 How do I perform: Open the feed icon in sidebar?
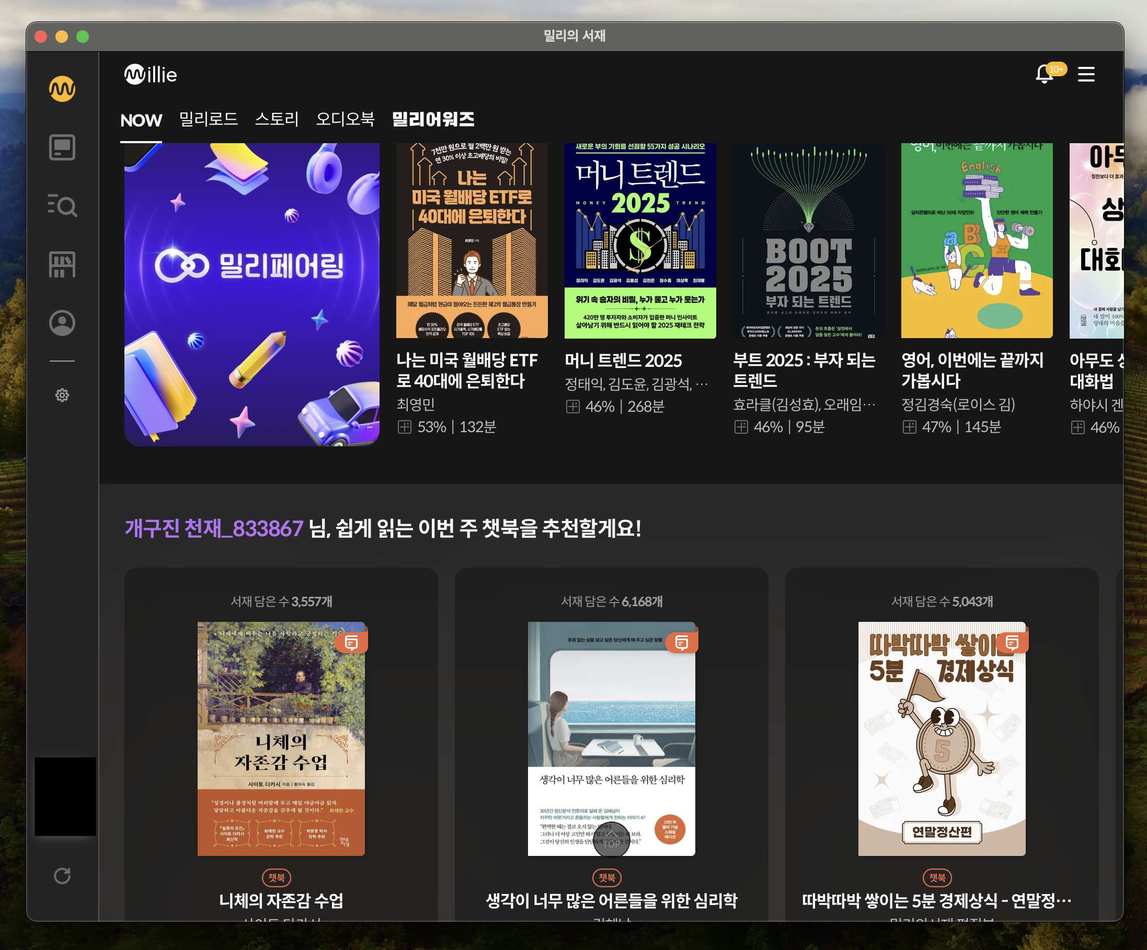point(62,147)
